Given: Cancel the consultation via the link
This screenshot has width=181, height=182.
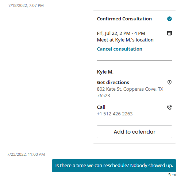Looking at the screenshot, I should [x=119, y=49].
